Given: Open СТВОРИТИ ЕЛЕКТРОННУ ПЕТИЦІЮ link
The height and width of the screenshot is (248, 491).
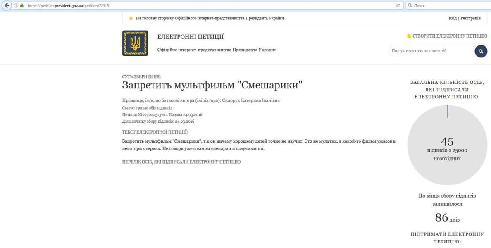Looking at the screenshot, I should coord(450,36).
